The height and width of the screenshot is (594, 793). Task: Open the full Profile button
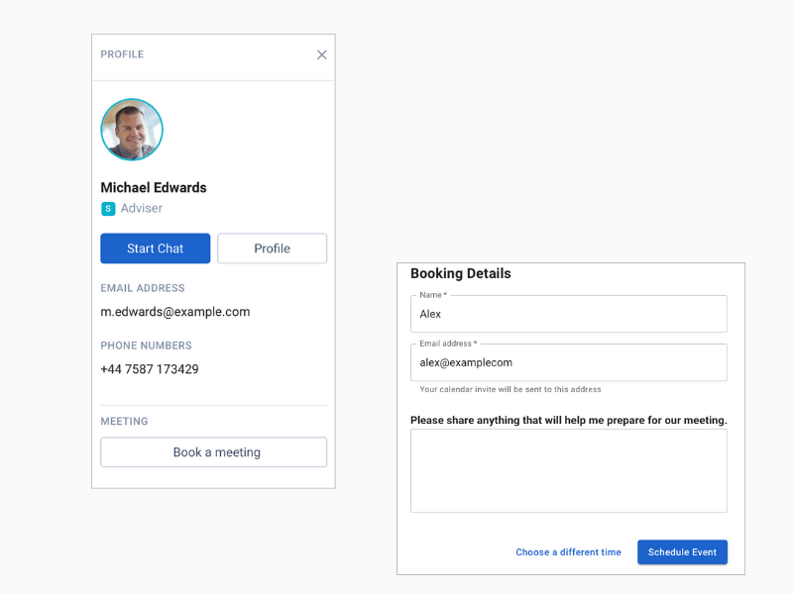point(272,248)
